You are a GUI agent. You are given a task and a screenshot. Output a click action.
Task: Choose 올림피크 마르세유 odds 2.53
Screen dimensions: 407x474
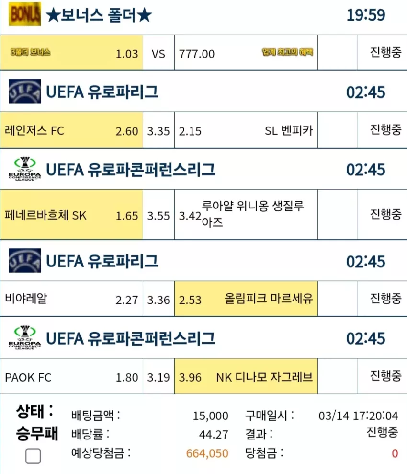pos(246,299)
